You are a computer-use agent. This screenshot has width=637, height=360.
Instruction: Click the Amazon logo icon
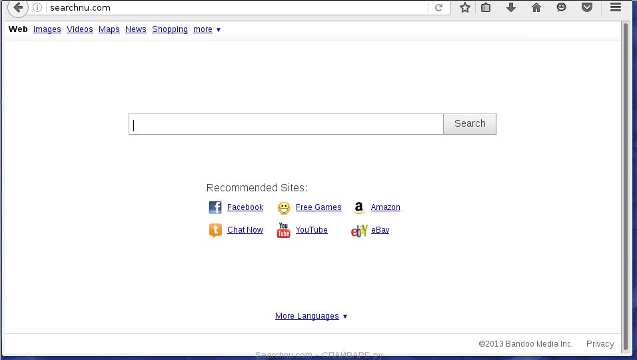pyautogui.click(x=358, y=208)
